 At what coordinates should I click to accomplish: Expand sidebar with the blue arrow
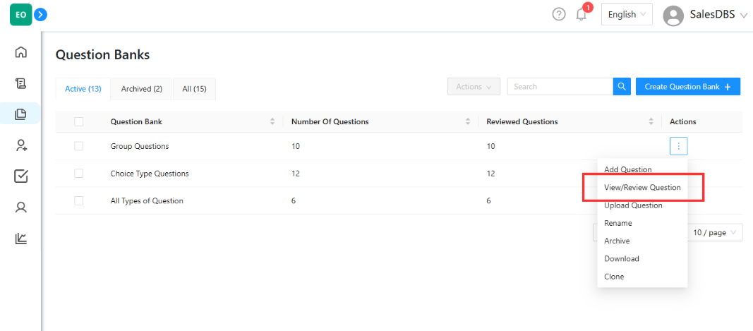tap(41, 14)
